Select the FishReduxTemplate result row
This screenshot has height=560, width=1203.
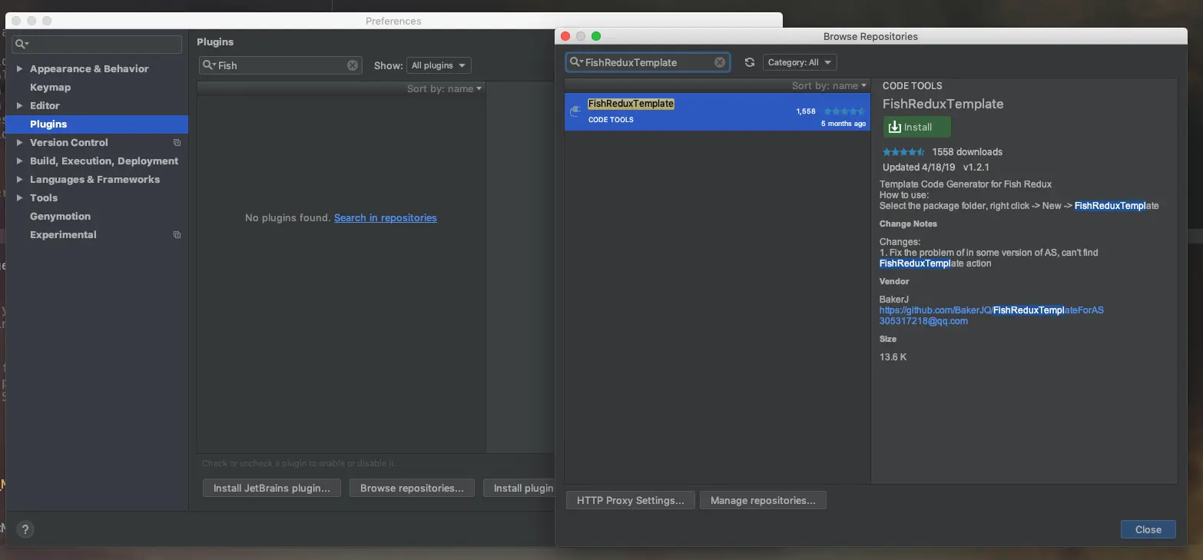717,112
